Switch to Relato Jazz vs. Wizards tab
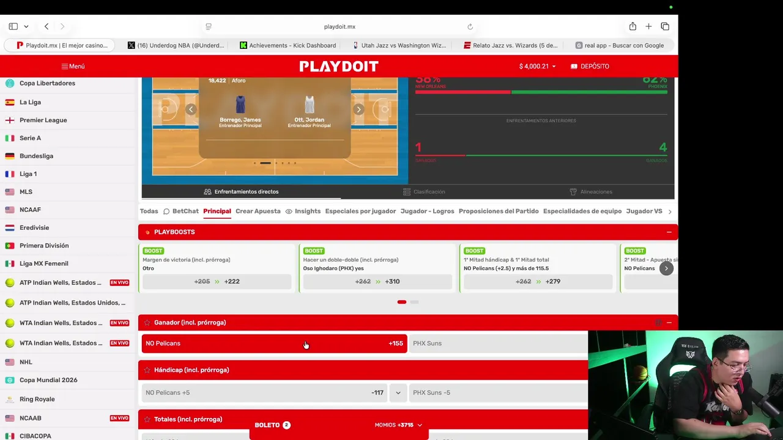783x440 pixels. click(511, 45)
